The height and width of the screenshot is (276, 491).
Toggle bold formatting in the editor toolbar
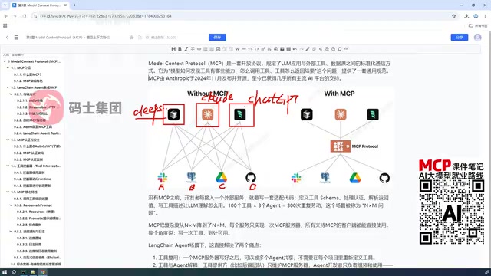(x=180, y=49)
